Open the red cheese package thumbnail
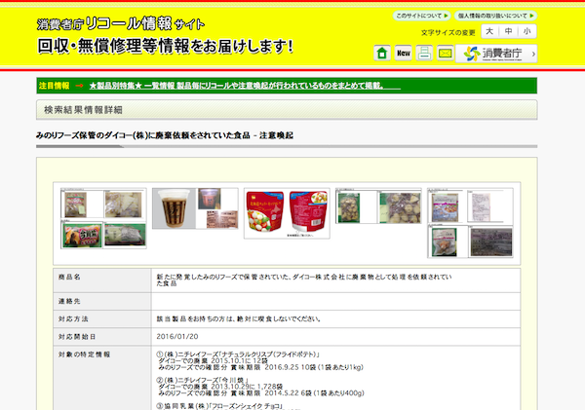The image size is (585, 410). coord(287,213)
